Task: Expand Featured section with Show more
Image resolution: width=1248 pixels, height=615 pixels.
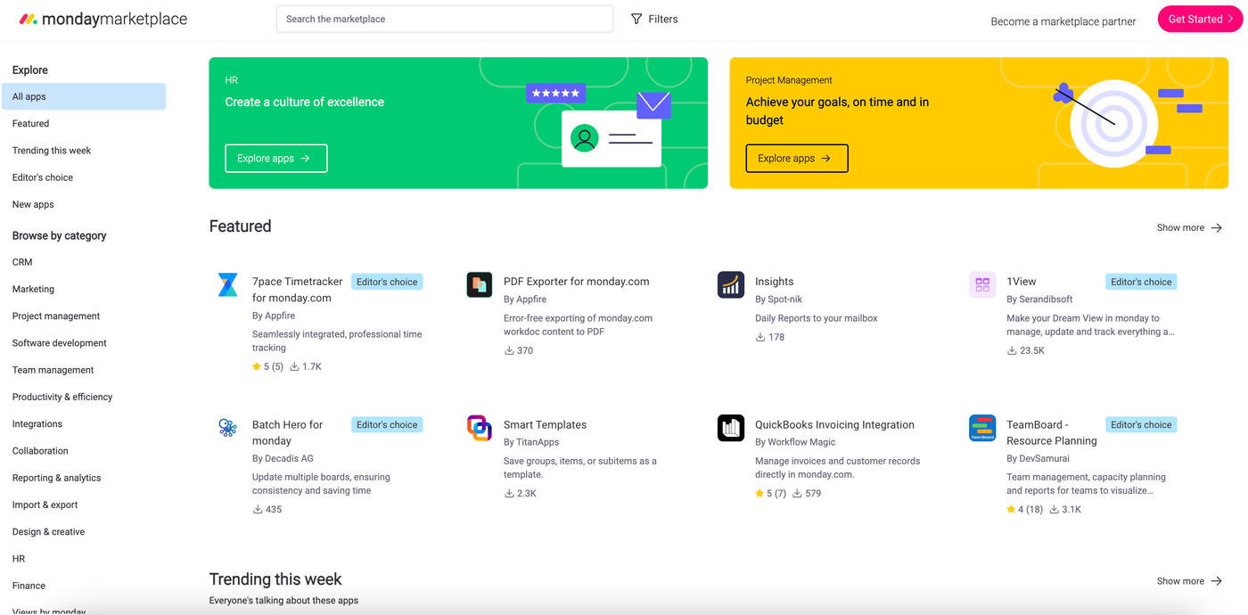Action: [x=1189, y=227]
